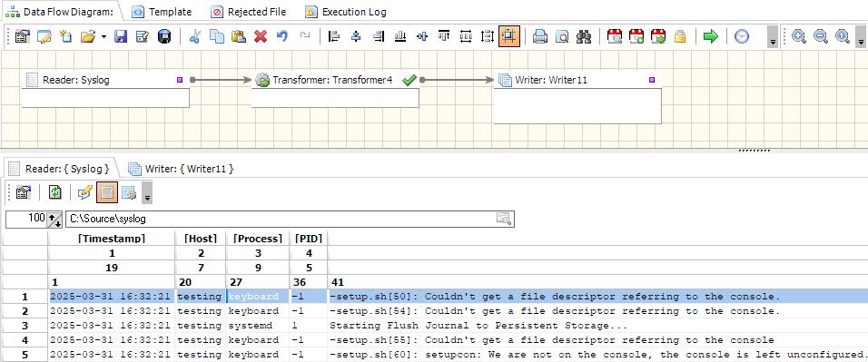Click the calendar with green plus icon
Viewport: 868px width, 362px height.
point(636,36)
